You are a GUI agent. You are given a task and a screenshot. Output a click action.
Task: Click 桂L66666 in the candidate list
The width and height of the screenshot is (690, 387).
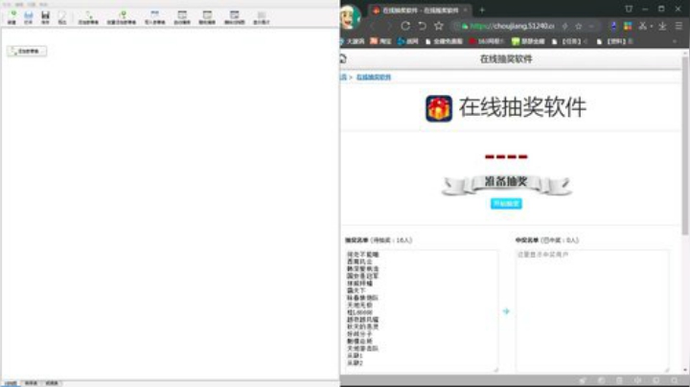click(359, 312)
